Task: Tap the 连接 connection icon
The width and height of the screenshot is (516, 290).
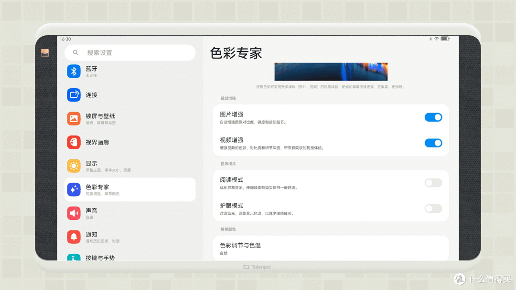Action: click(74, 95)
